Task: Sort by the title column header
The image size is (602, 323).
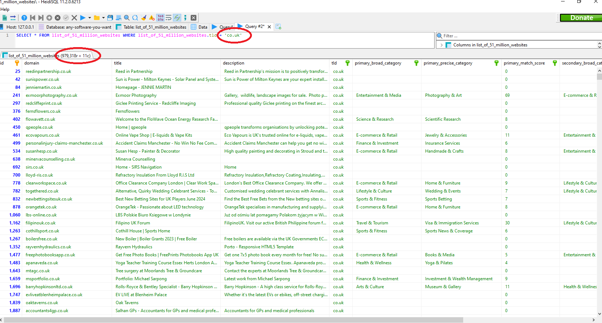Action: pos(166,63)
